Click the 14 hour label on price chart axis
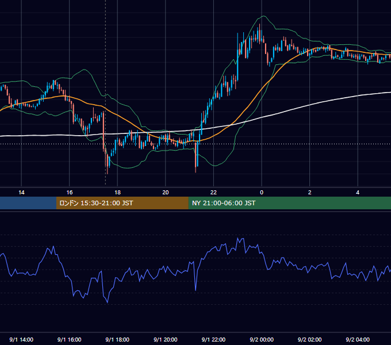Viewport: 391px width, 345px height. (21, 193)
